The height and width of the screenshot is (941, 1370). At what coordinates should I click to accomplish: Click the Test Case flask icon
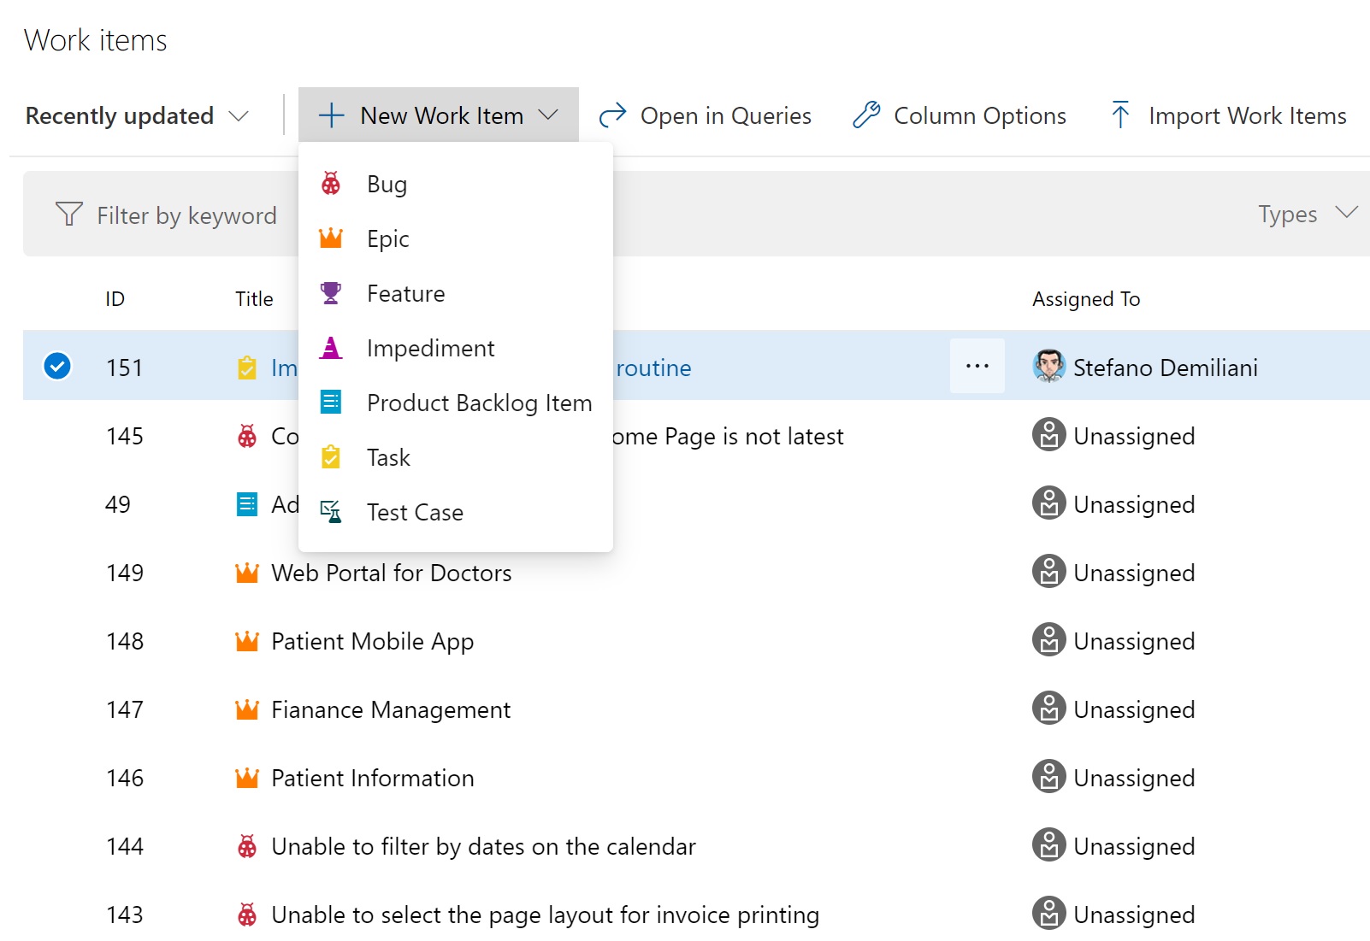[x=331, y=512]
